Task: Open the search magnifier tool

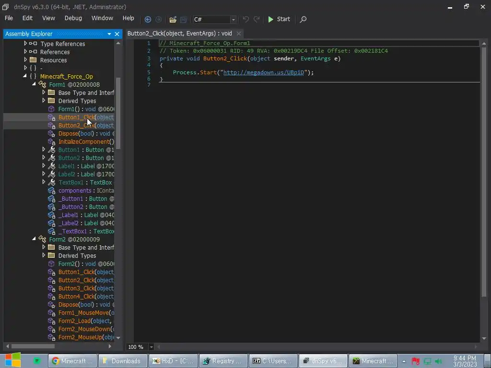Action: click(x=303, y=19)
